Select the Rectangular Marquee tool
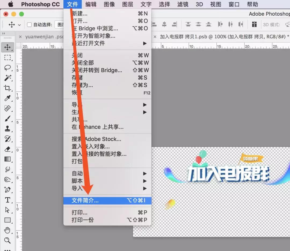 click(8, 57)
